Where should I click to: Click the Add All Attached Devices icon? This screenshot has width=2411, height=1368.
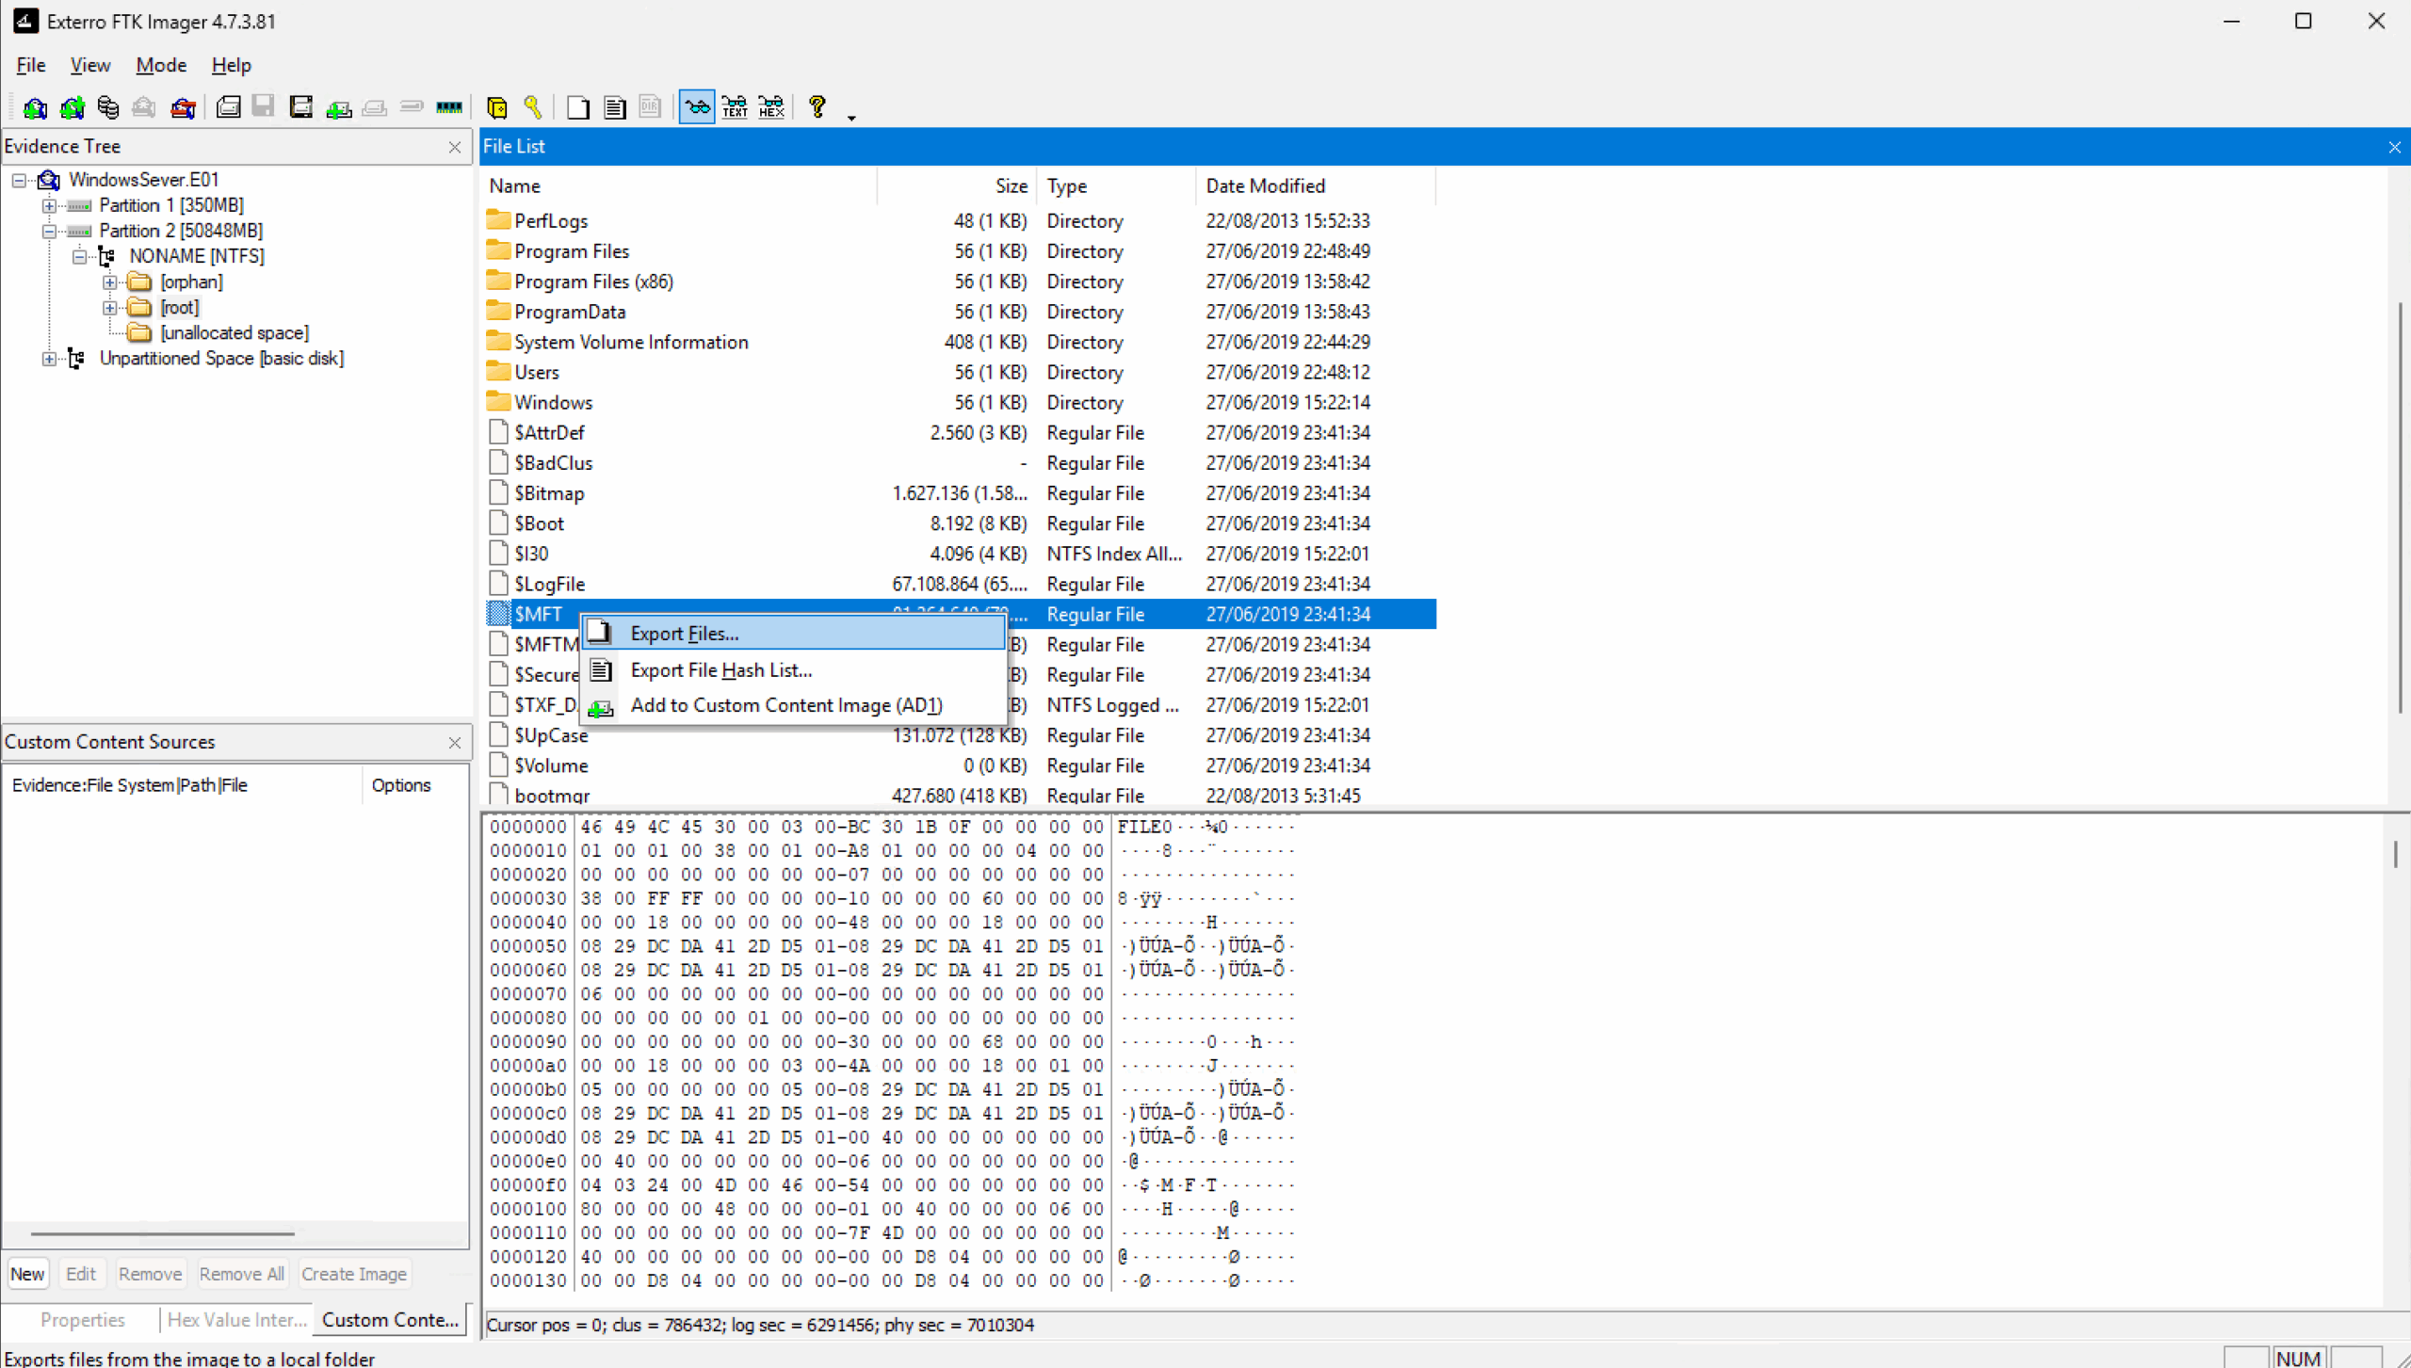tap(72, 107)
